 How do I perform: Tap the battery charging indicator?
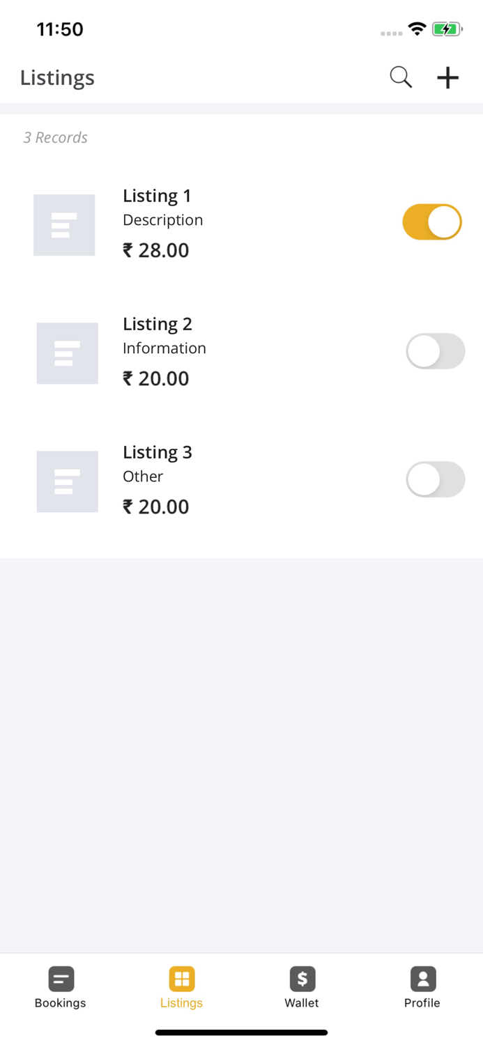pos(447,29)
